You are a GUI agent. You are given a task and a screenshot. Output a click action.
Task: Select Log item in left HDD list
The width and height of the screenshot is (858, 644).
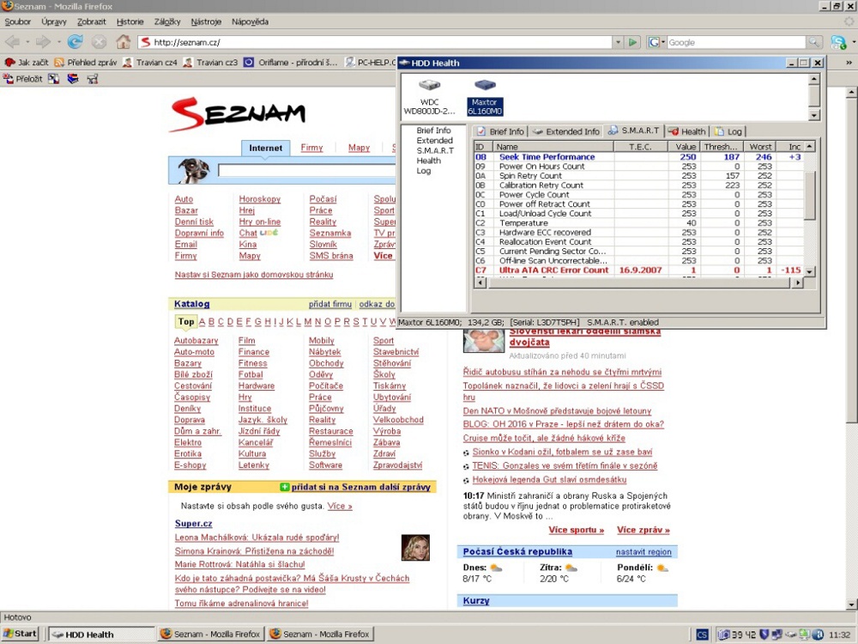[x=424, y=171]
